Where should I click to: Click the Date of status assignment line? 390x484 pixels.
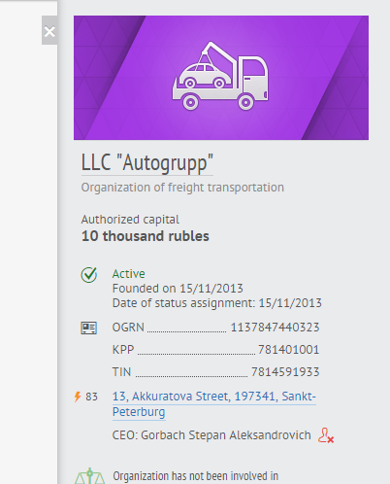[x=217, y=303]
